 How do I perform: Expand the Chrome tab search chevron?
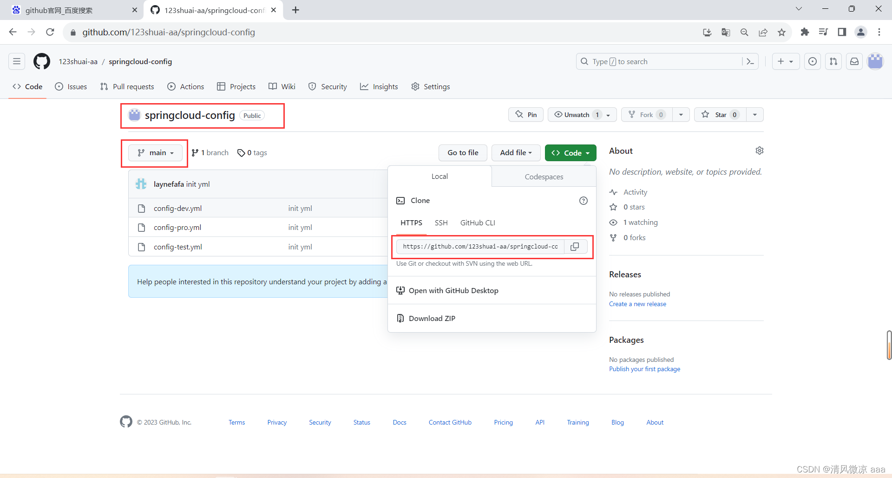[799, 9]
